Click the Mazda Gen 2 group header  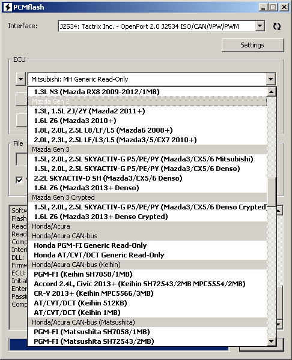147,101
